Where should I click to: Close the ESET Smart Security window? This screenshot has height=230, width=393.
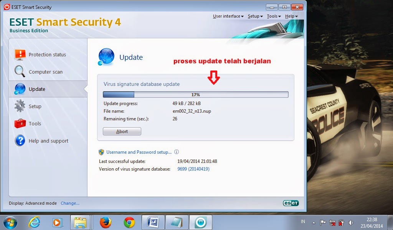point(297,7)
